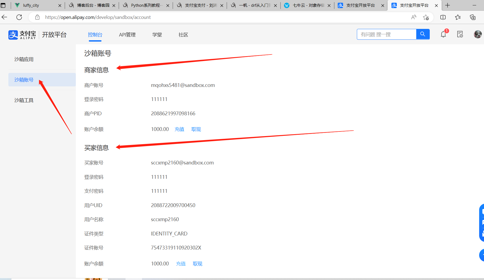Viewport: 484px width, 280px height.
Task: Open the API管理 navigation item
Action: point(127,35)
